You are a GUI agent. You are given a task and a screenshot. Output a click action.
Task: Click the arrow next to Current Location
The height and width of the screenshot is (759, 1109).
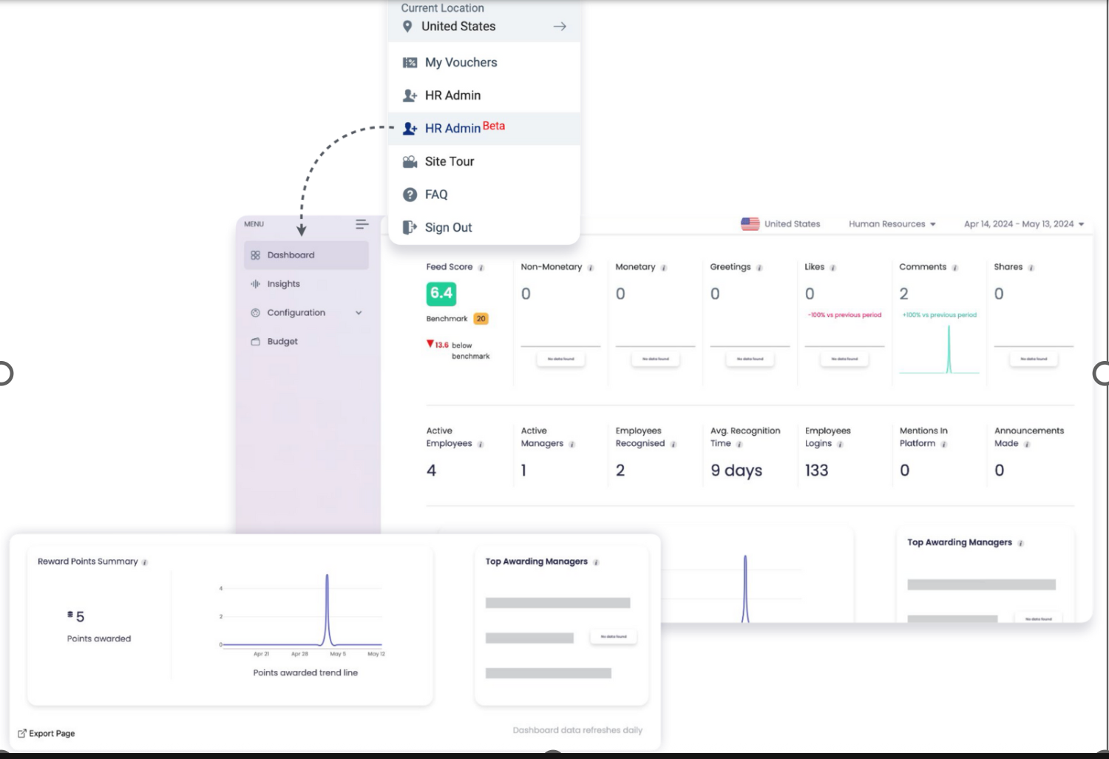click(560, 26)
